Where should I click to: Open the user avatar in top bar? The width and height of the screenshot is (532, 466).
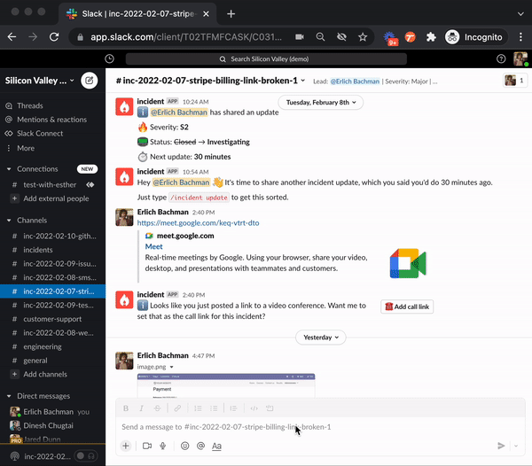coord(520,59)
